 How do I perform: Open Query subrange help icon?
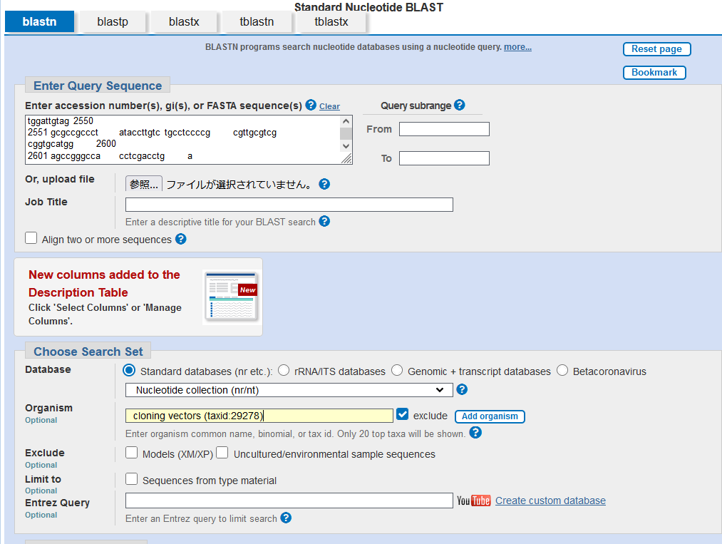(460, 105)
